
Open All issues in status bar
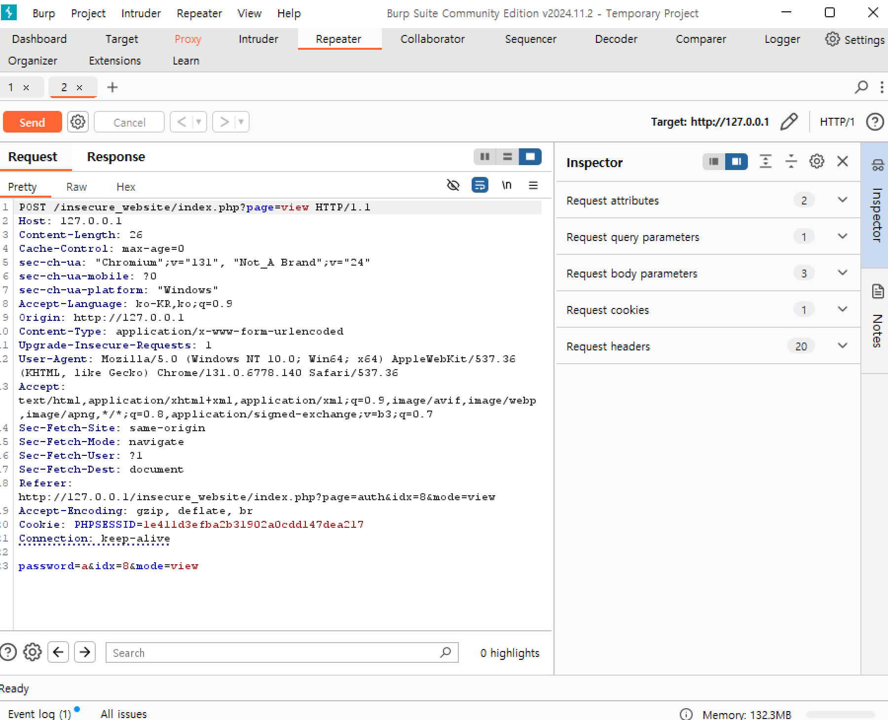(124, 714)
